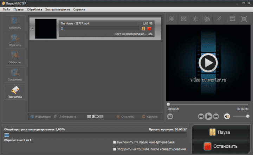
Task: Enable Загрузить на YouTube после конвертирования checkbox
Action: click(x=115, y=149)
